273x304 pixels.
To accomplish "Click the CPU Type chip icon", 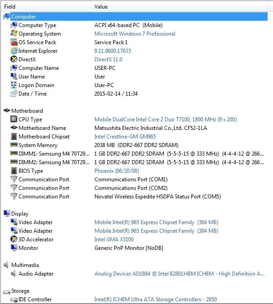I will coord(14,119).
